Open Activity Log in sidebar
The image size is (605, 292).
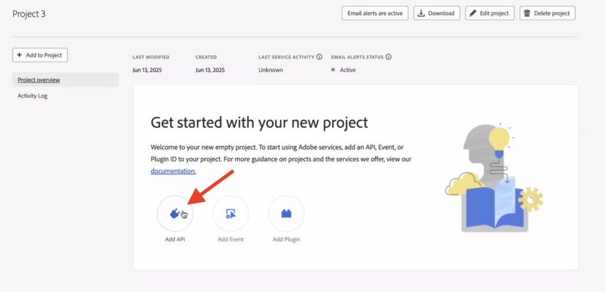click(32, 96)
